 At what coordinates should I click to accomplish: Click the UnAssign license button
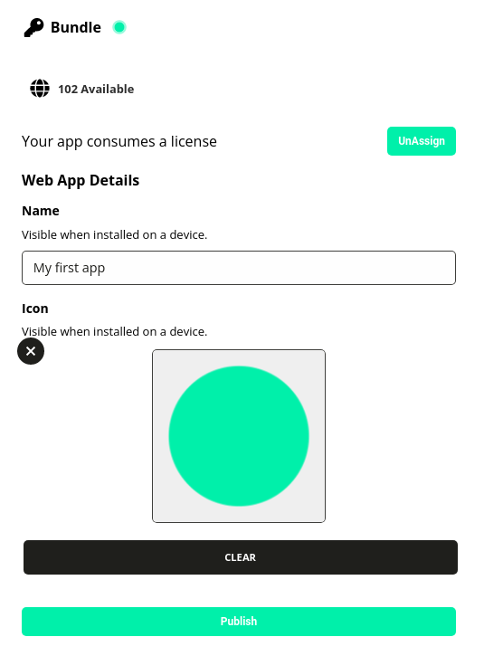422,141
